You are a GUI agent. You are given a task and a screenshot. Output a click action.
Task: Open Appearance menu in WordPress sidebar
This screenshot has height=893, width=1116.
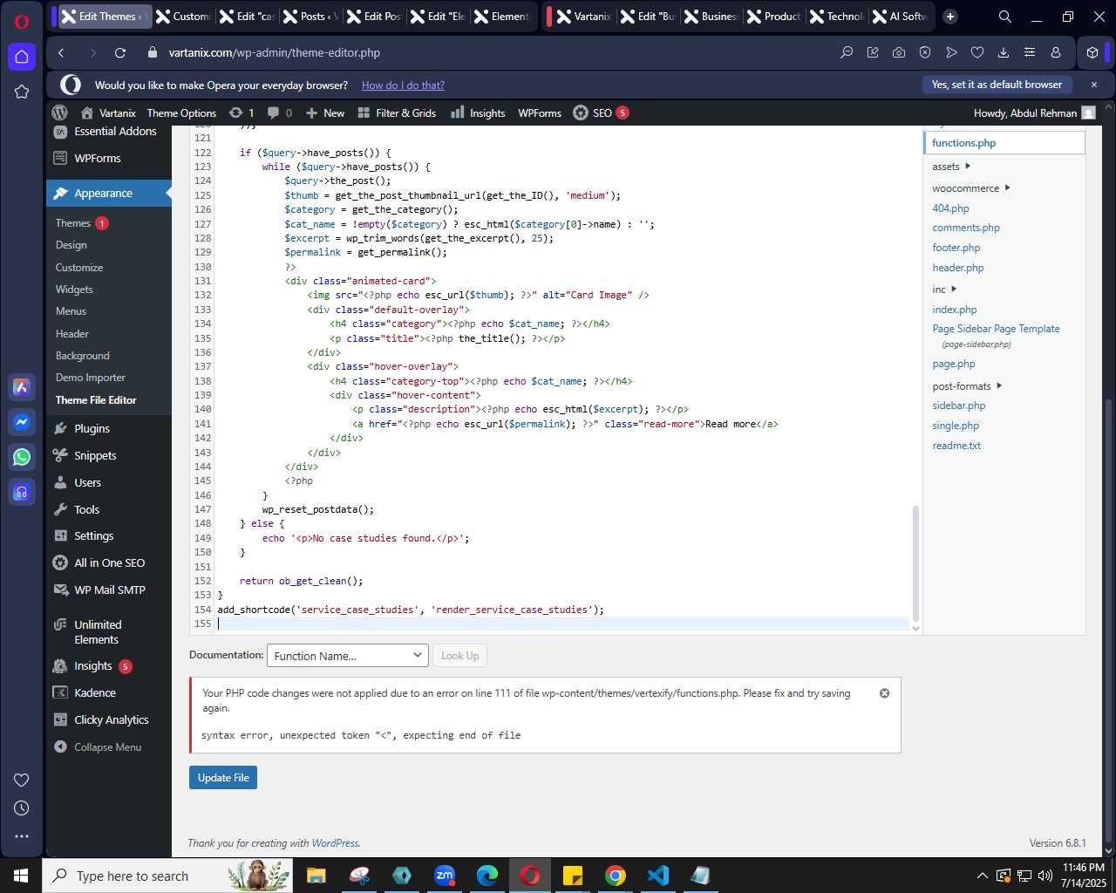point(109,194)
